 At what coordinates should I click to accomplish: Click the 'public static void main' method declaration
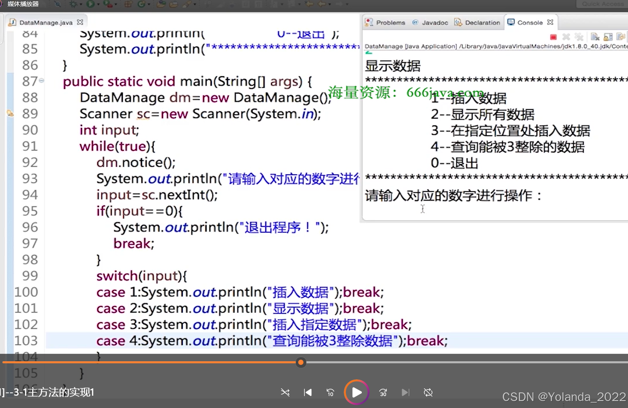[x=187, y=81]
